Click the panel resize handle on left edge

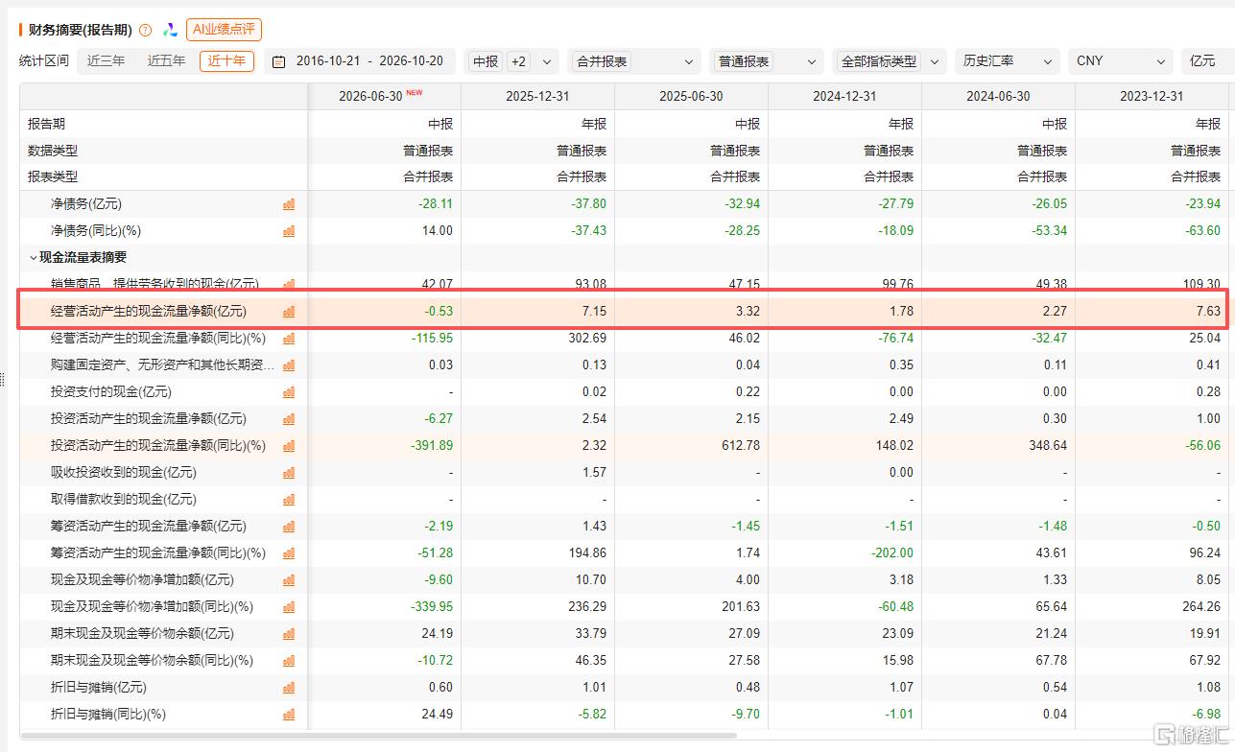click(x=4, y=380)
